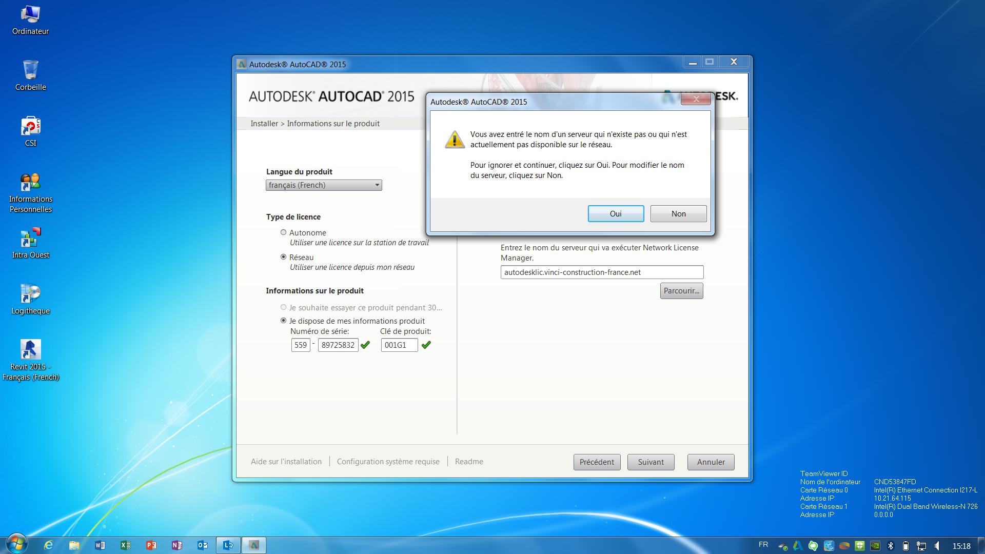Image resolution: width=985 pixels, height=554 pixels.
Task: Click the green sync tray icon
Action: 813,546
